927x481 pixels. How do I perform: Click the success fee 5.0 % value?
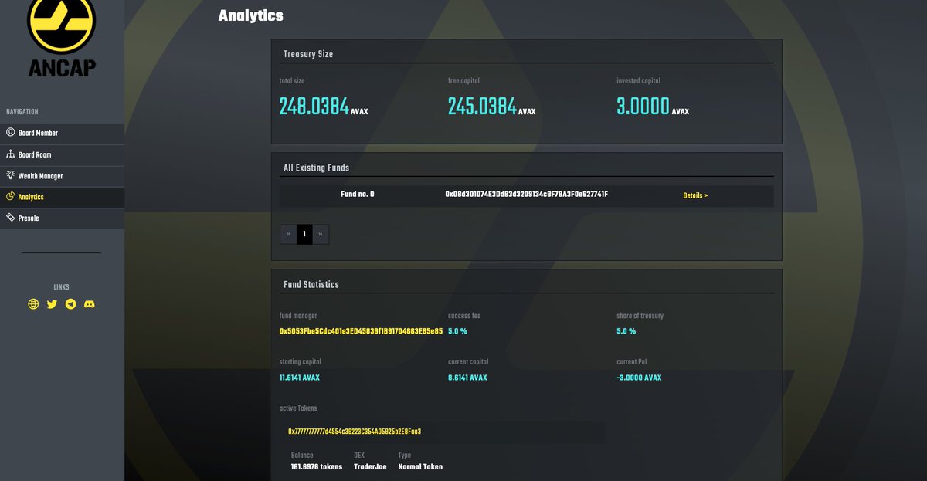pos(457,331)
